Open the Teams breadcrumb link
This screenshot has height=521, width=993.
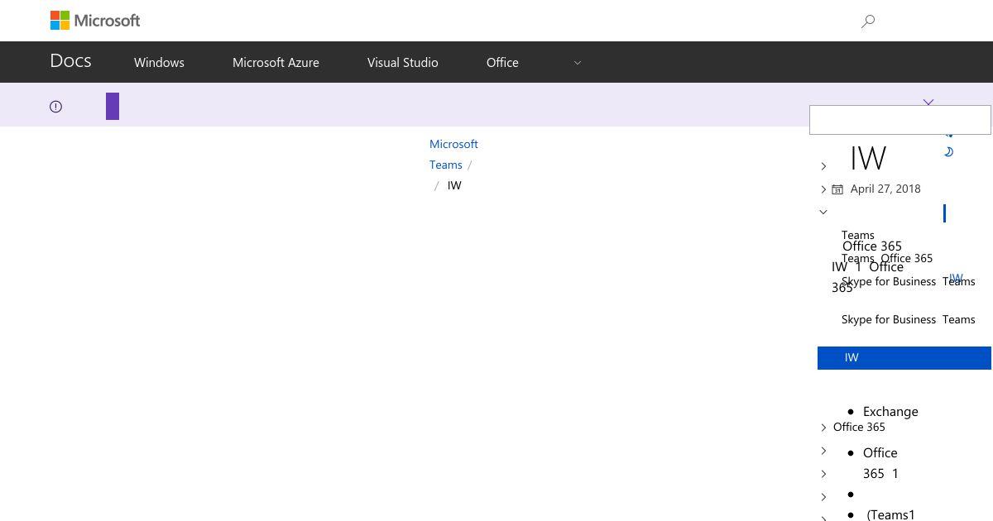(x=446, y=165)
